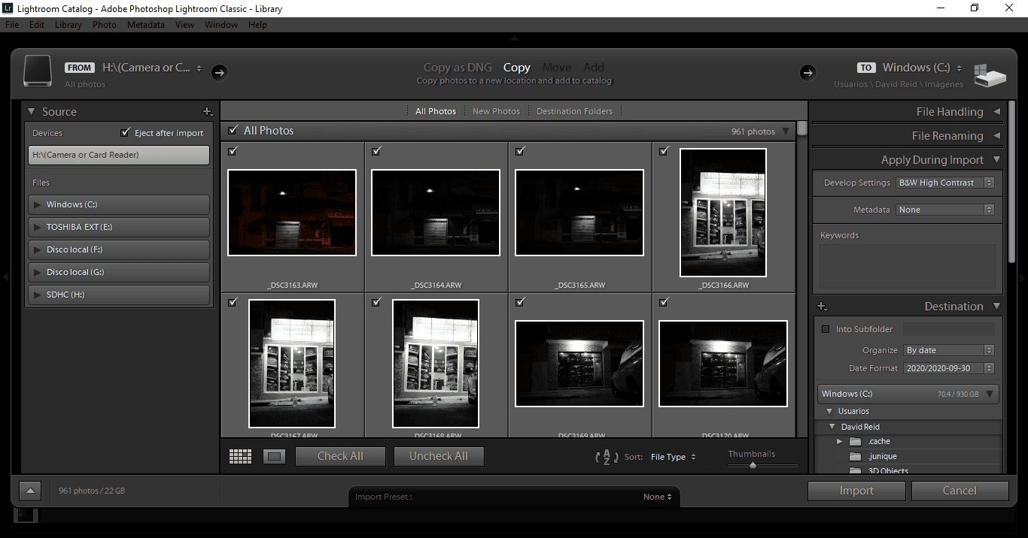The width and height of the screenshot is (1028, 538).
Task: Switch to grid view icon
Action: point(240,456)
